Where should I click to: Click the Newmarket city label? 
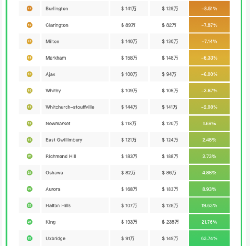pyautogui.click(x=58, y=124)
